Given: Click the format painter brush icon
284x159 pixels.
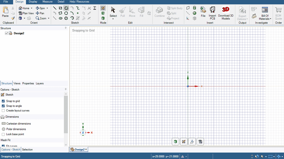Looking at the screenshot, I should pyautogui.click(x=13, y=18).
